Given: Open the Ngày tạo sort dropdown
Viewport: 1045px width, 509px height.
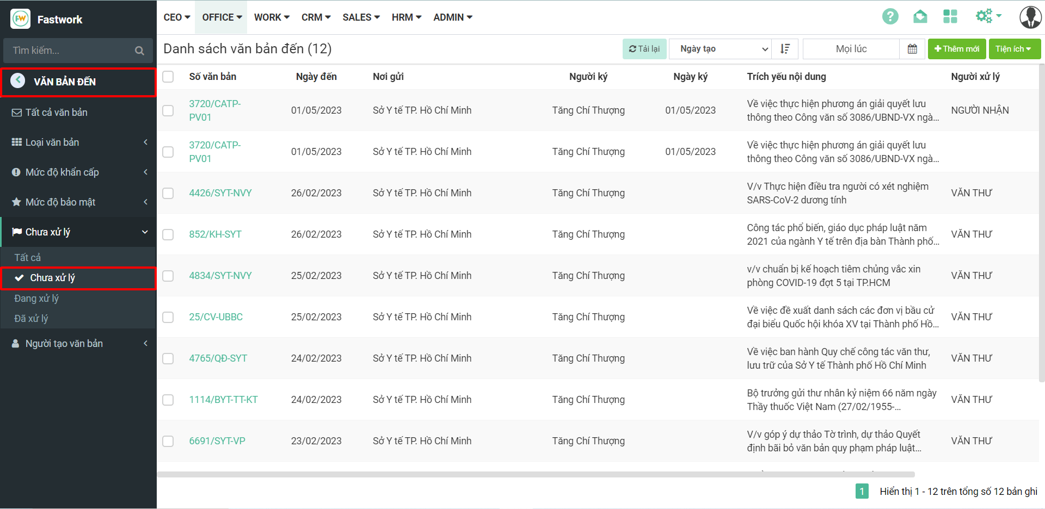Looking at the screenshot, I should coord(720,49).
